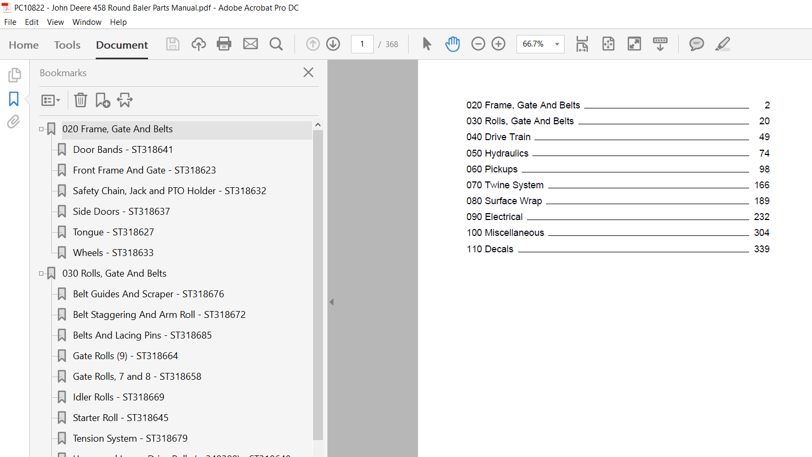
Task: Click the full screen mode icon
Action: (634, 44)
